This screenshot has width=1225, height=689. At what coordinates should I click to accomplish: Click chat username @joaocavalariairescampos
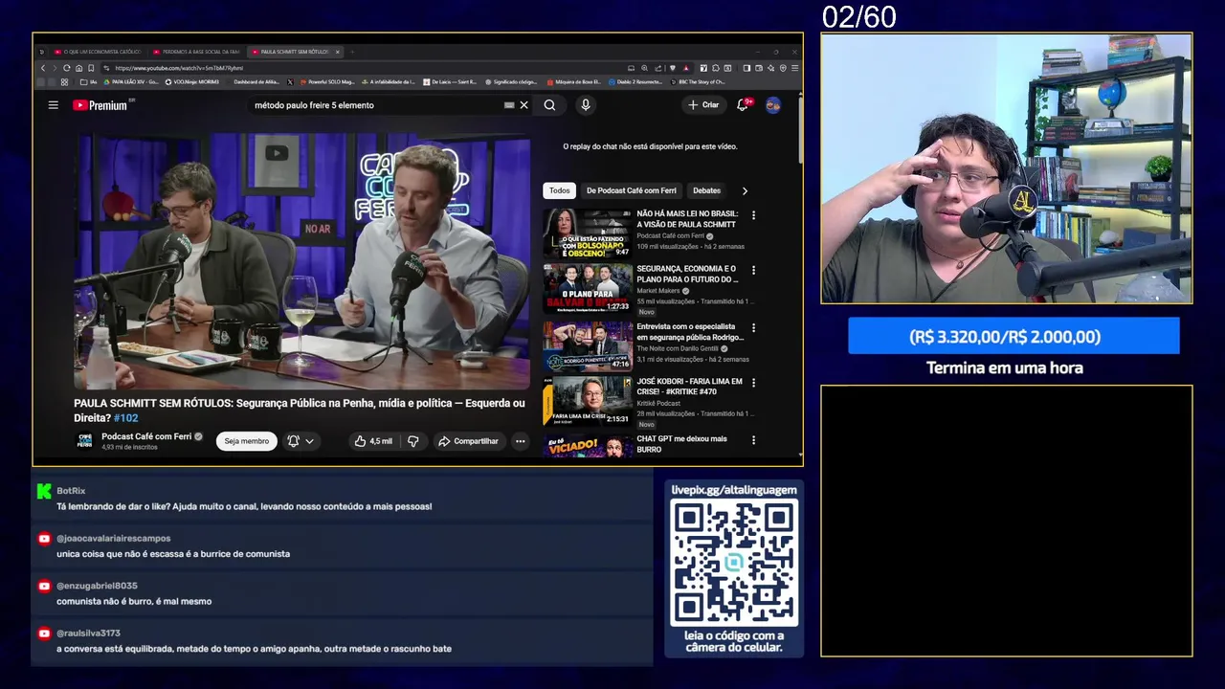[x=113, y=539]
